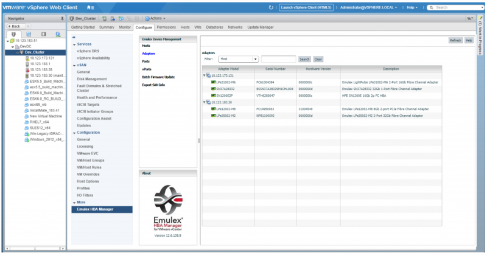Open Administrator@VSPHERE.LOCAL user menu
Screen dimensions: 487x255
coord(369,7)
